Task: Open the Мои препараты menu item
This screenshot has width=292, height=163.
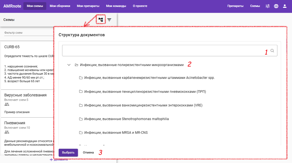Action: (88, 6)
